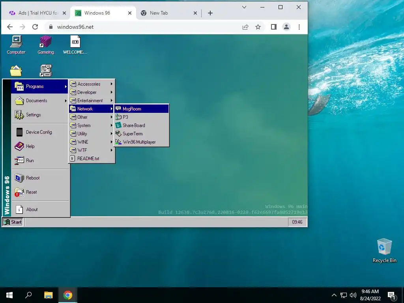Click the Win96 Multiplayer cursor icon

[118, 142]
